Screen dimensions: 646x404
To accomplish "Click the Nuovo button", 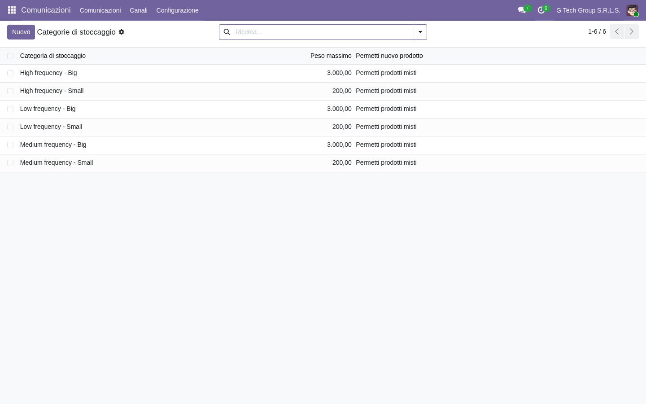I will [21, 32].
